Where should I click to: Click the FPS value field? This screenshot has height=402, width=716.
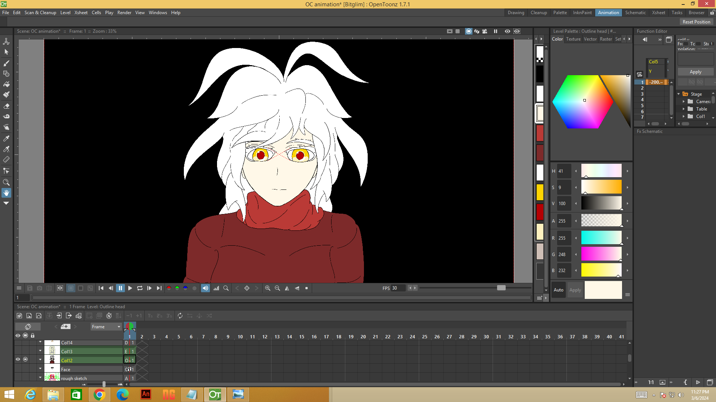[x=398, y=288]
